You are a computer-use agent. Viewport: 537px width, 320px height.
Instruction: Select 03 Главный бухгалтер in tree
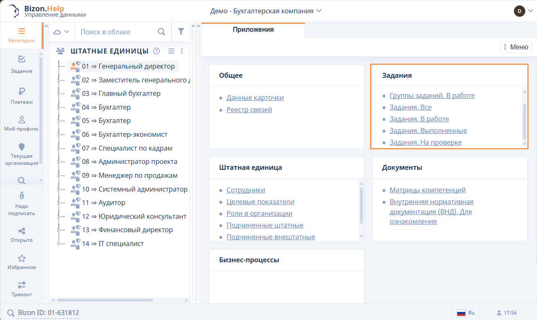click(129, 94)
